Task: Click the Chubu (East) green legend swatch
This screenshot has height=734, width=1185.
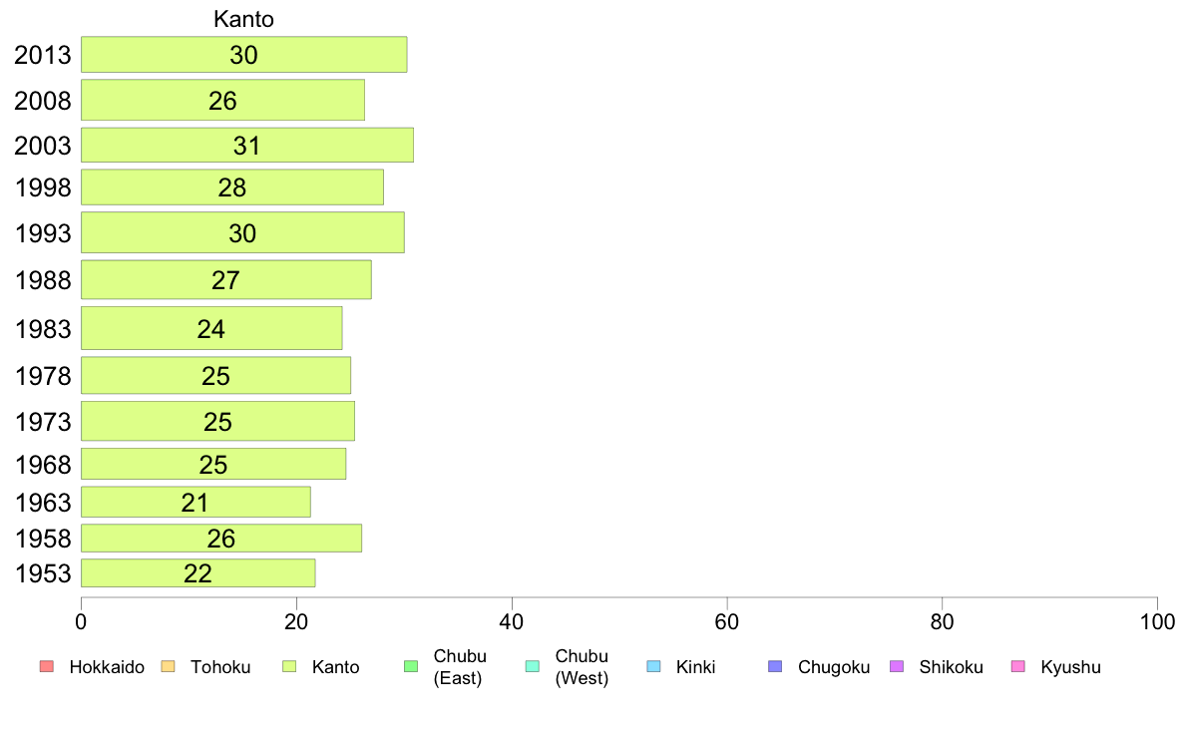Action: click(x=411, y=667)
